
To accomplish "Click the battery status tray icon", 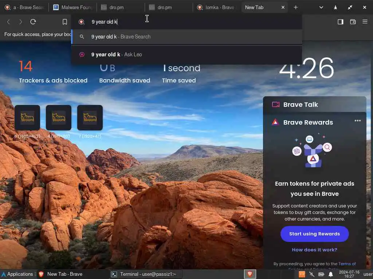I will click(x=321, y=275).
